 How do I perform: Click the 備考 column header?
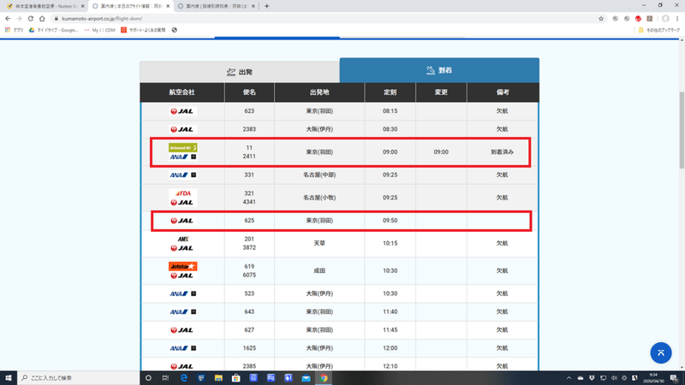click(503, 92)
